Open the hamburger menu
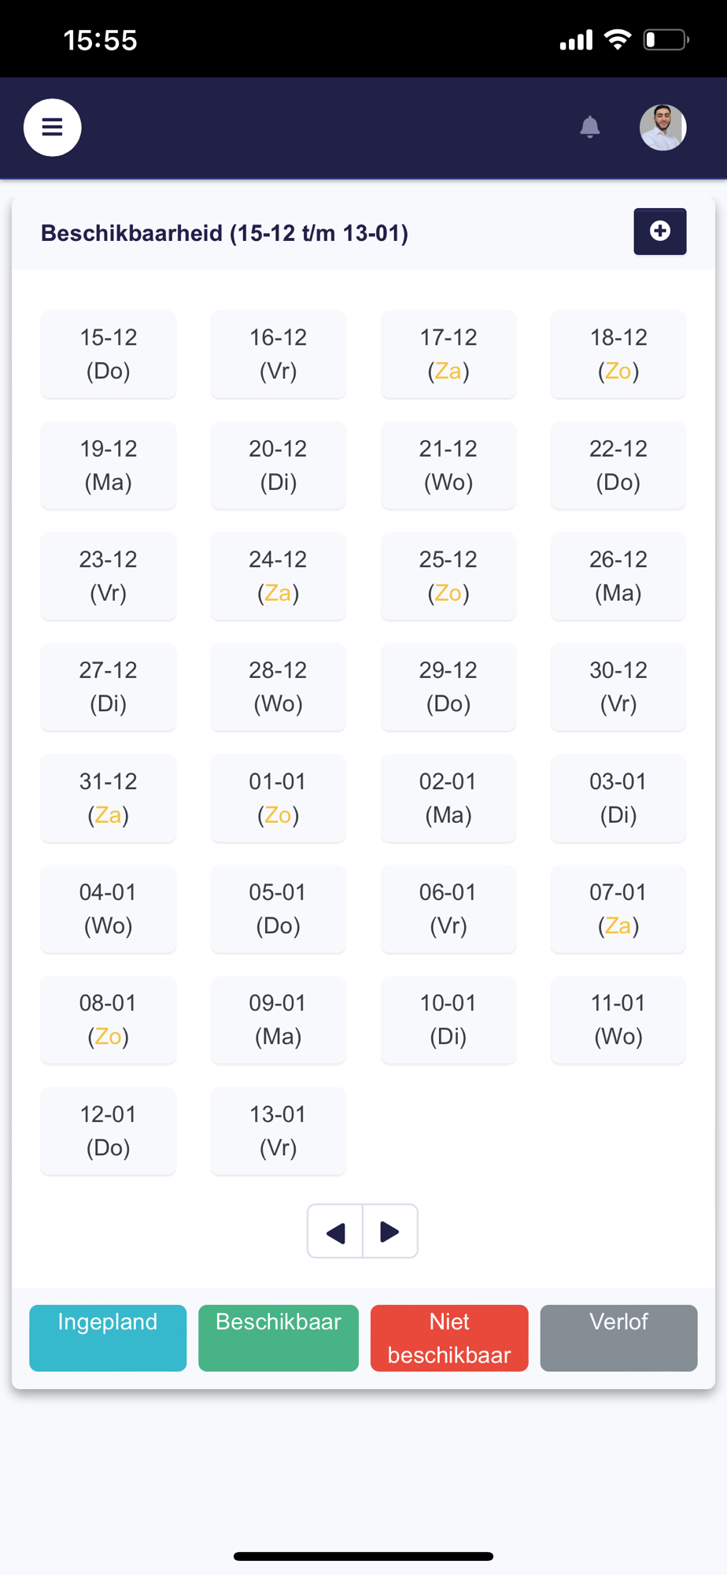The image size is (727, 1575). (52, 127)
